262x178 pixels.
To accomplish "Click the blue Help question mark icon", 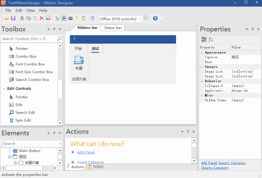I will click(155, 19).
